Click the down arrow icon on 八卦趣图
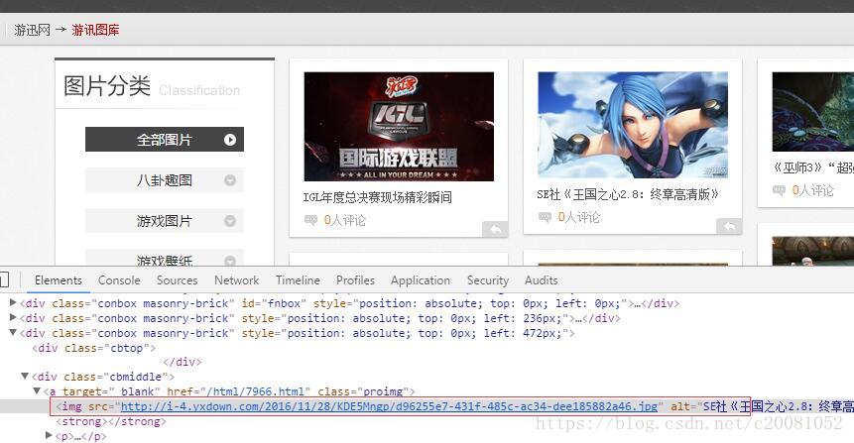This screenshot has width=854, height=443. pyautogui.click(x=230, y=180)
